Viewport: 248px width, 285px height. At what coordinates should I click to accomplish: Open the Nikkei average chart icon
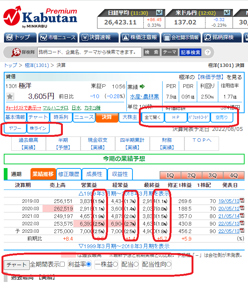point(159,12)
